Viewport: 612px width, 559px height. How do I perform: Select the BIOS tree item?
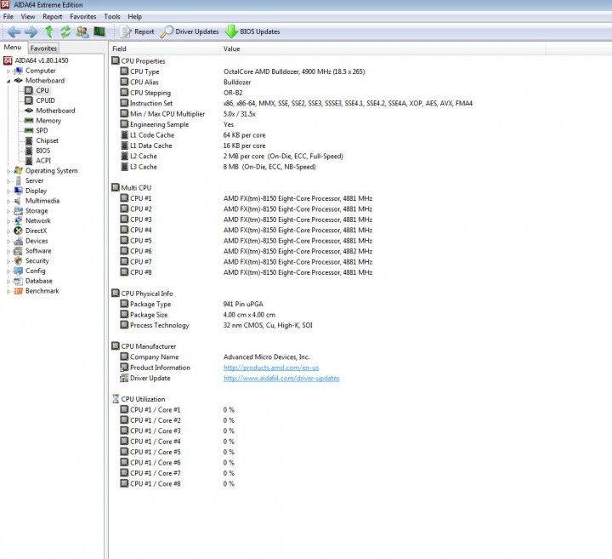pyautogui.click(x=43, y=151)
